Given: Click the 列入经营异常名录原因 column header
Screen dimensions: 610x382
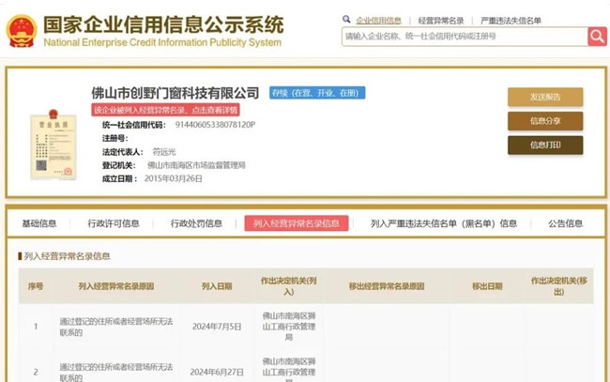Looking at the screenshot, I should click(x=116, y=286).
